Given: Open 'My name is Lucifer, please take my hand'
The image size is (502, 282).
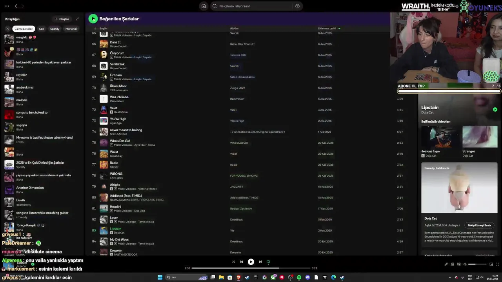Looking at the screenshot, I should tap(42, 139).
